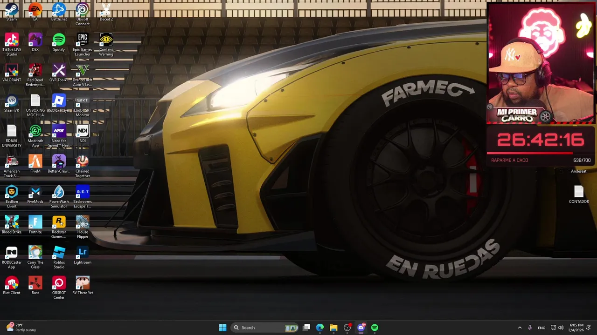The height and width of the screenshot is (335, 597).
Task: Open Discord from the taskbar
Action: (361, 328)
